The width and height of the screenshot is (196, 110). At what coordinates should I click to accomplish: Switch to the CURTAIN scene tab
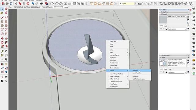[27, 7]
